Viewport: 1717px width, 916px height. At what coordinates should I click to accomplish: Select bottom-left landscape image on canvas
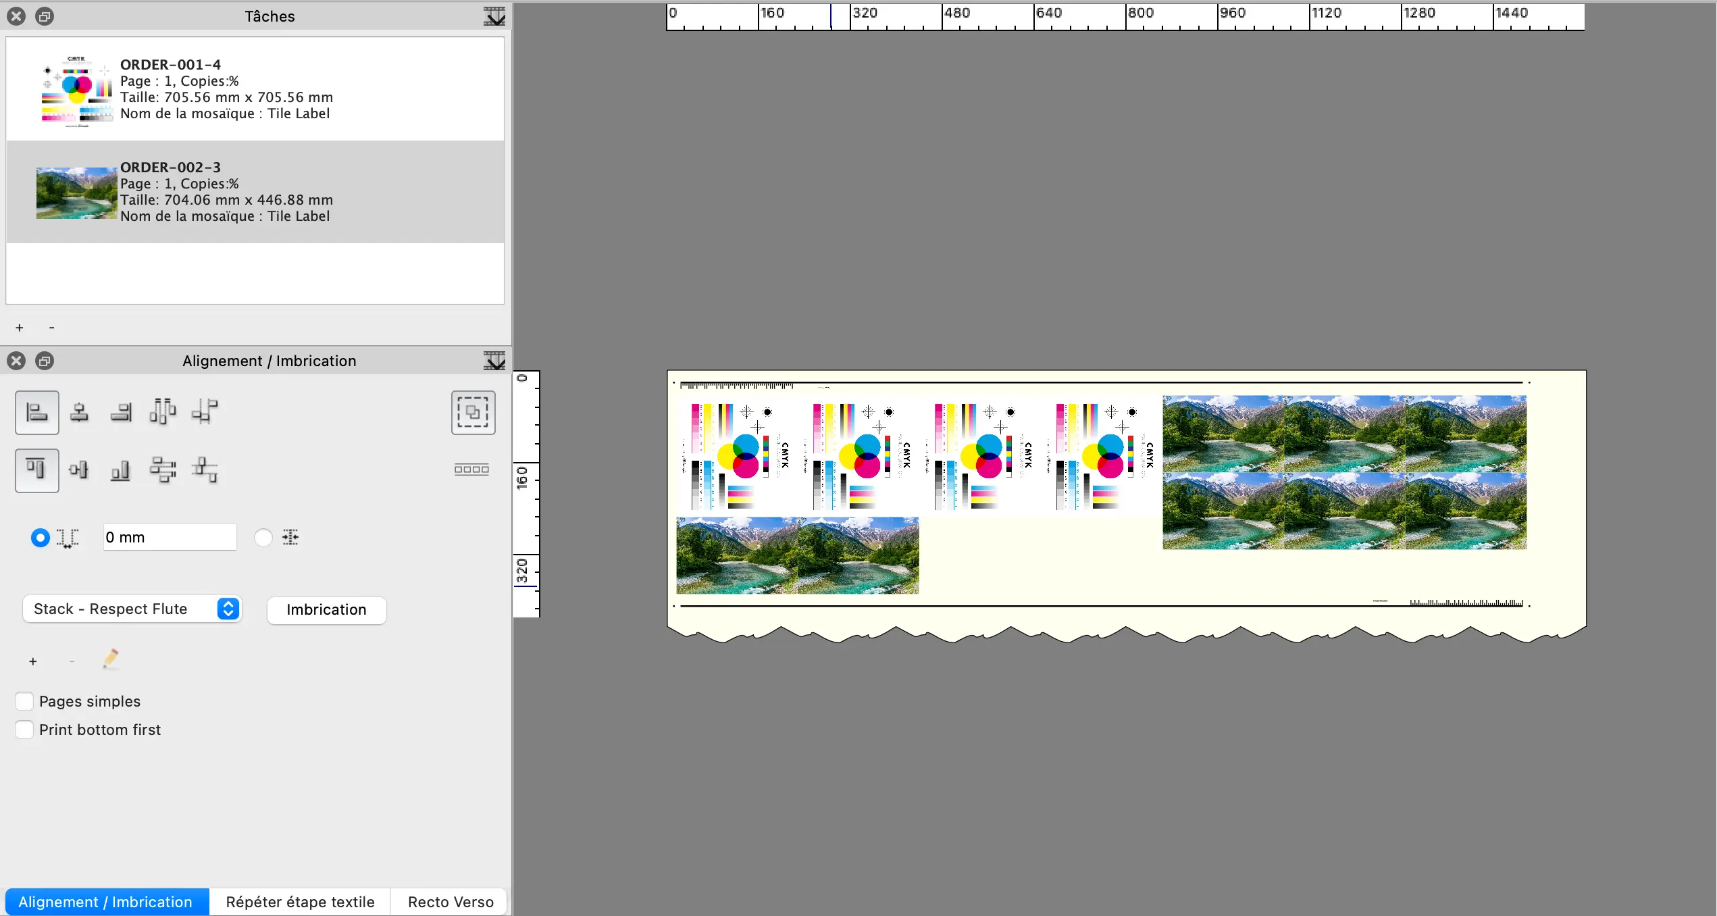(737, 555)
